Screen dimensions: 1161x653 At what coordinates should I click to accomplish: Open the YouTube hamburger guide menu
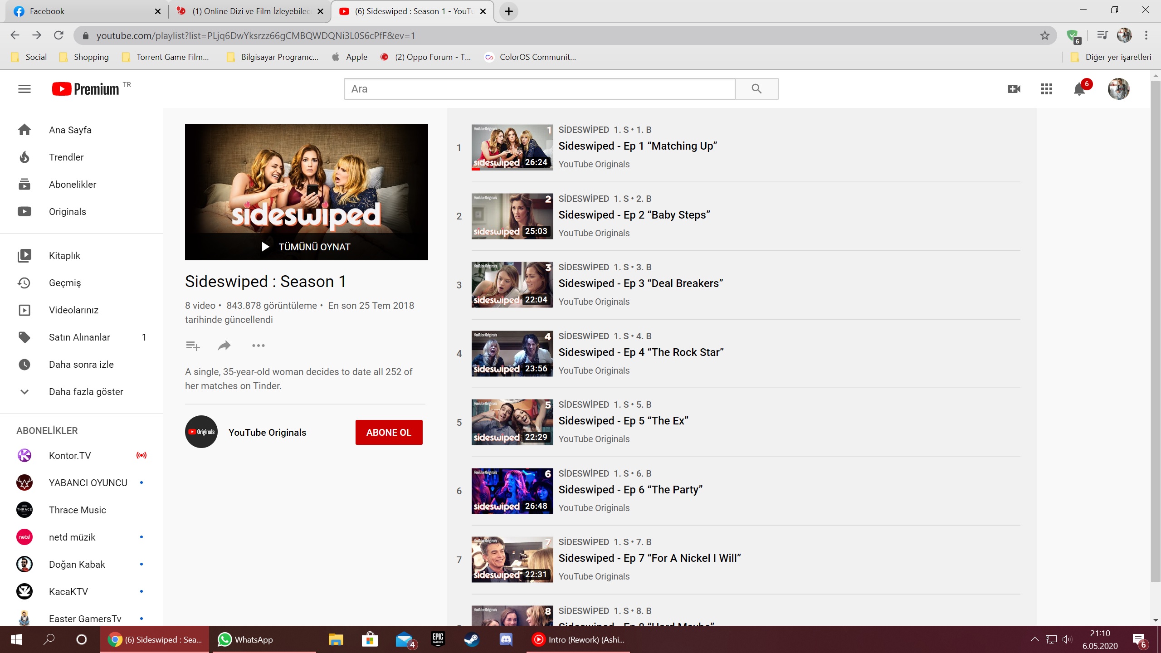point(24,89)
